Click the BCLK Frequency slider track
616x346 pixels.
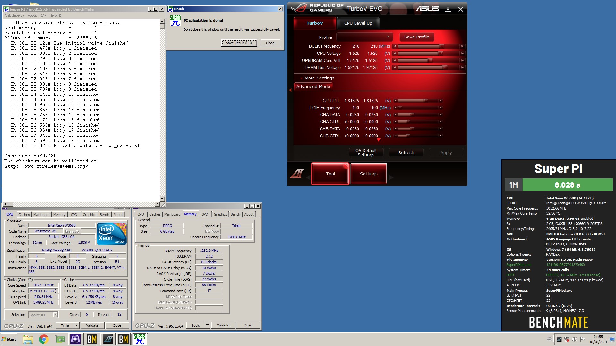[429, 46]
